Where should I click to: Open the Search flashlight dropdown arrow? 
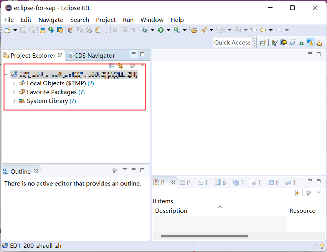point(211,30)
